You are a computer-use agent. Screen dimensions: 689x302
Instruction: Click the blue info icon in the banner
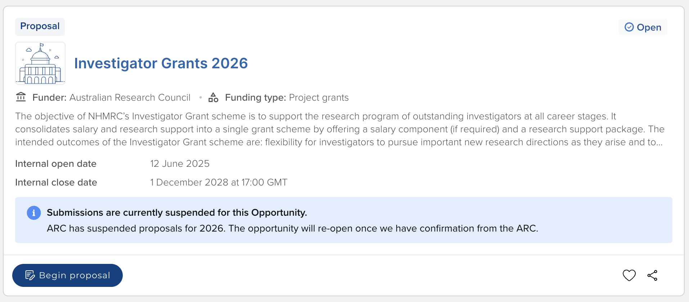[x=34, y=213]
